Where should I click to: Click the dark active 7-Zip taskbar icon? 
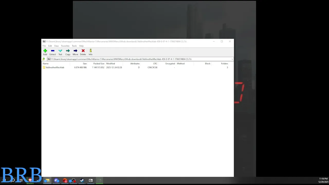[x=99, y=180]
